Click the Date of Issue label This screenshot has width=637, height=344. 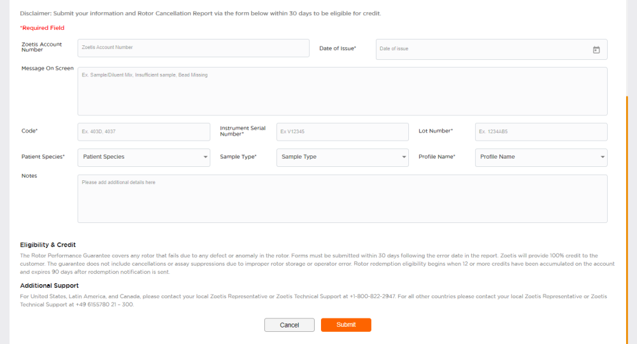338,48
